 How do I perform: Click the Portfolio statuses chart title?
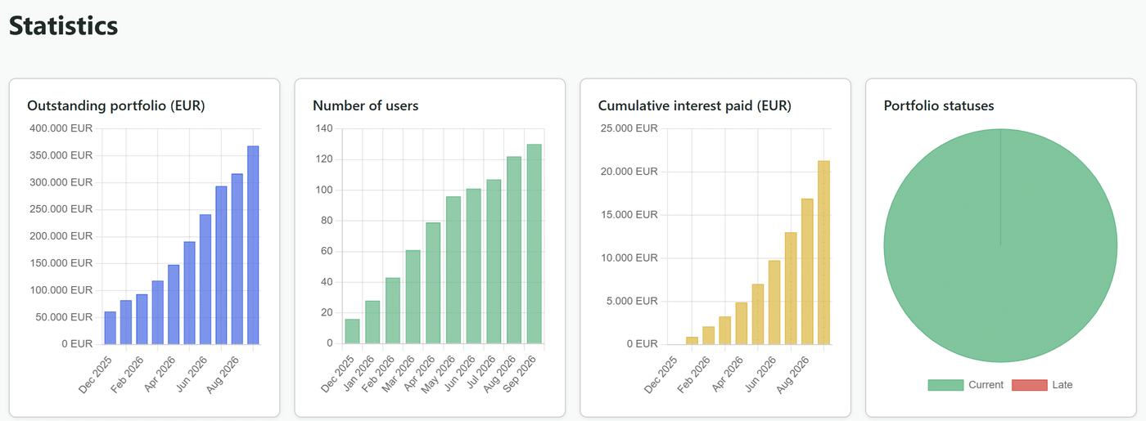939,105
